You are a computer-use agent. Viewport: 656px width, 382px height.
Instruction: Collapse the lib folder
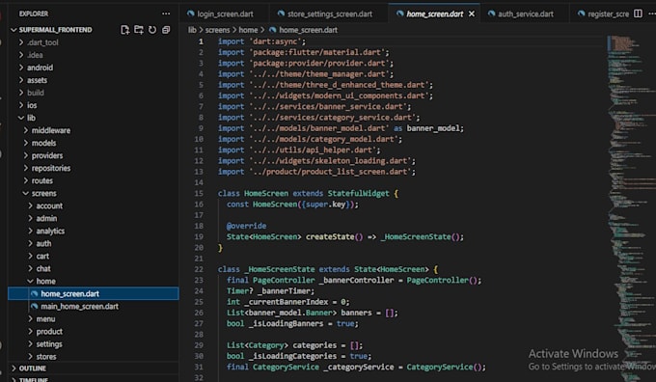(x=21, y=118)
